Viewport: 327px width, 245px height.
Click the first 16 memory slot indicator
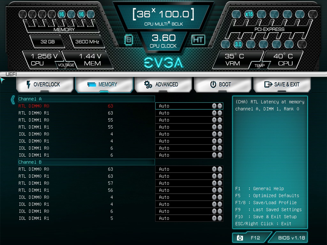point(61,14)
